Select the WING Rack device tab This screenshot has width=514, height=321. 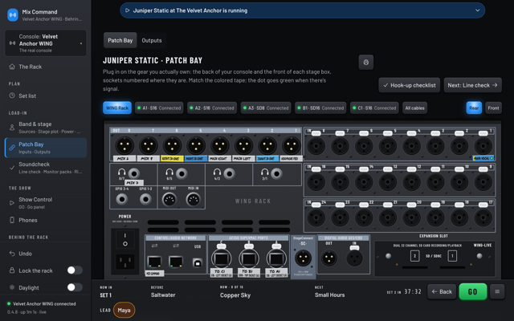click(x=117, y=108)
